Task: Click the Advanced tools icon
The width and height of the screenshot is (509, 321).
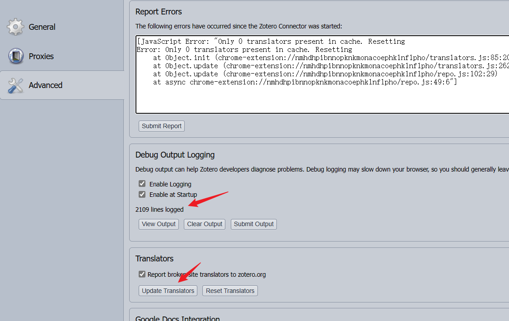Action: click(15, 85)
